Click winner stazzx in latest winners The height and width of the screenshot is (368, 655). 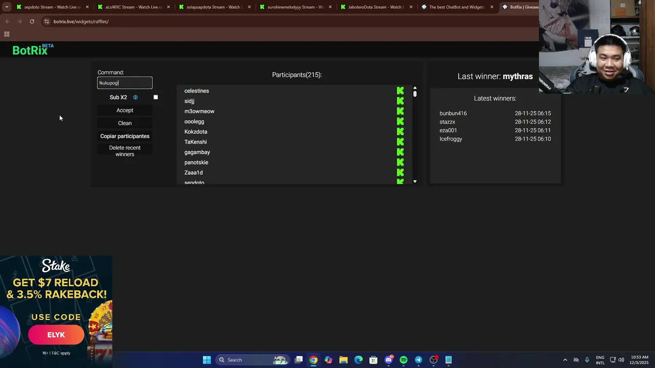447,122
